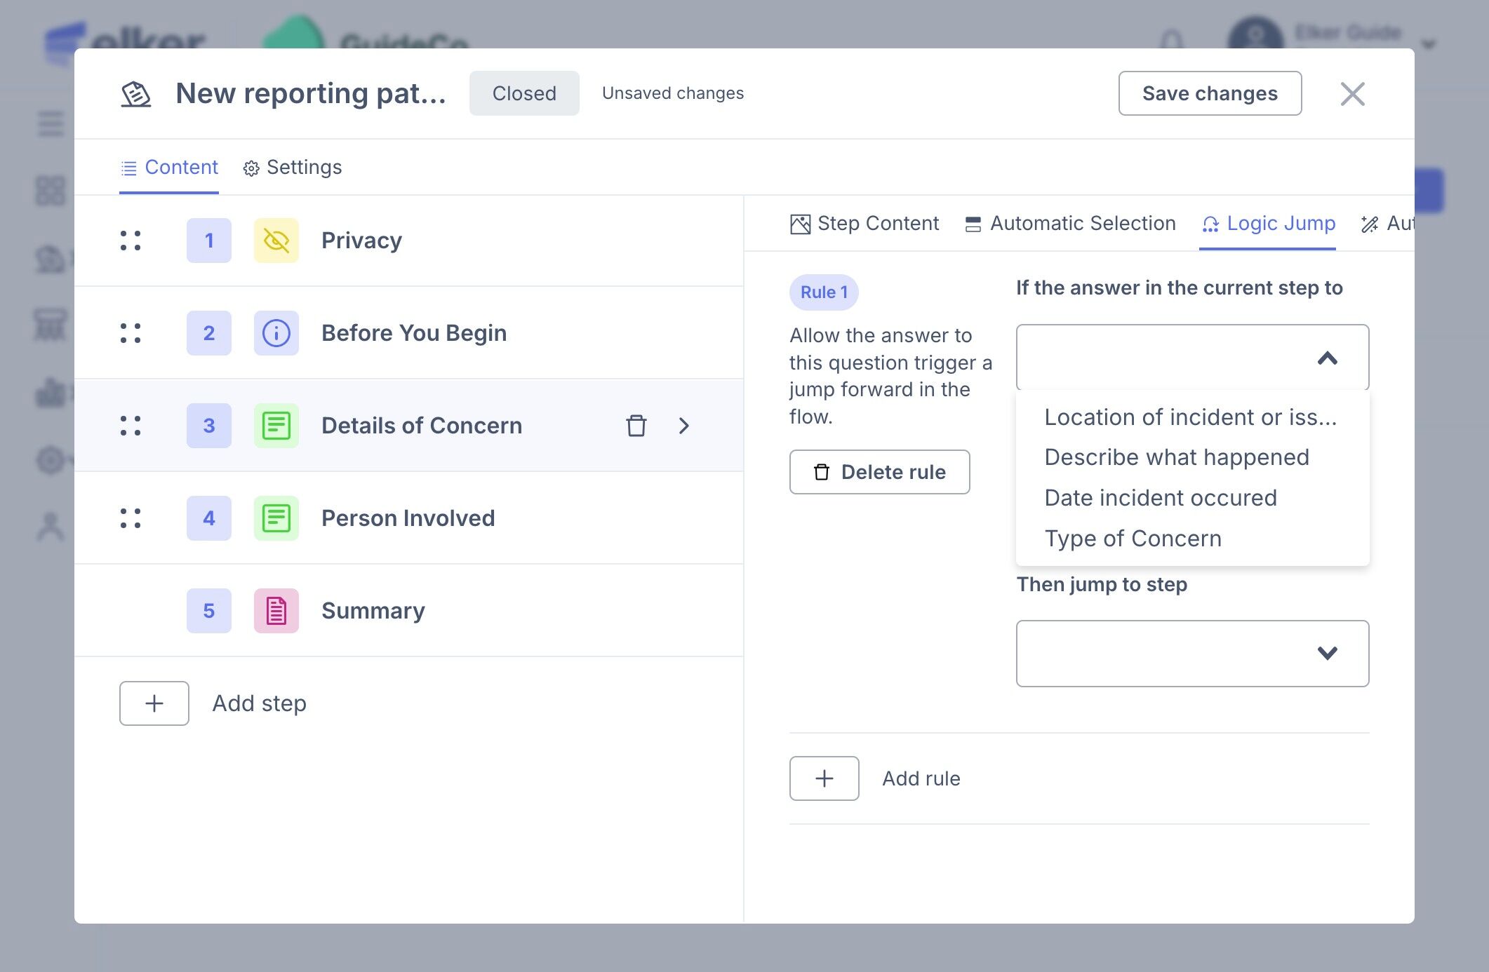1489x972 pixels.
Task: Collapse the current step answer dropdown
Action: [x=1326, y=358]
